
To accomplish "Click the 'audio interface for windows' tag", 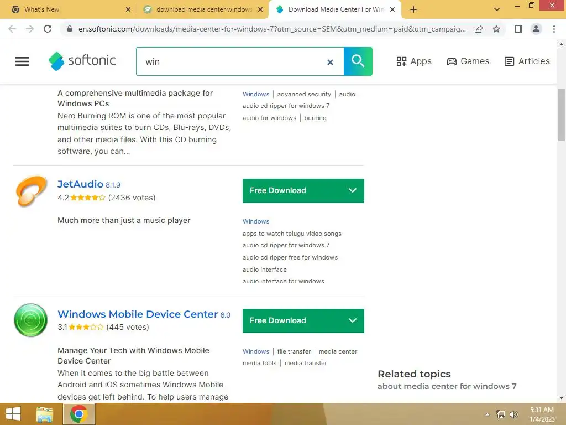I will (x=284, y=281).
